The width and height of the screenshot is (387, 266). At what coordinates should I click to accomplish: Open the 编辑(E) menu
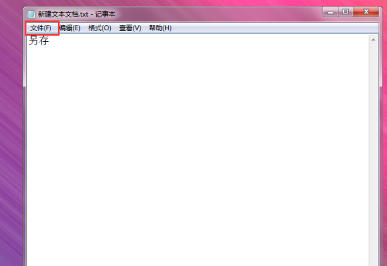70,28
